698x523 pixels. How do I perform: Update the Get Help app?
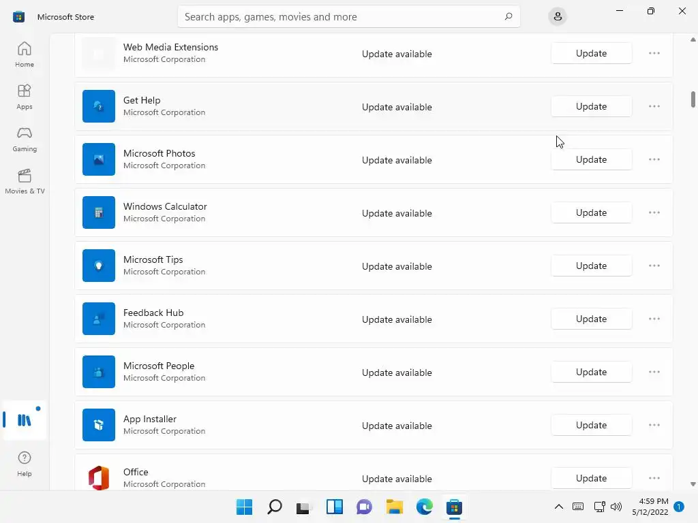tap(591, 106)
